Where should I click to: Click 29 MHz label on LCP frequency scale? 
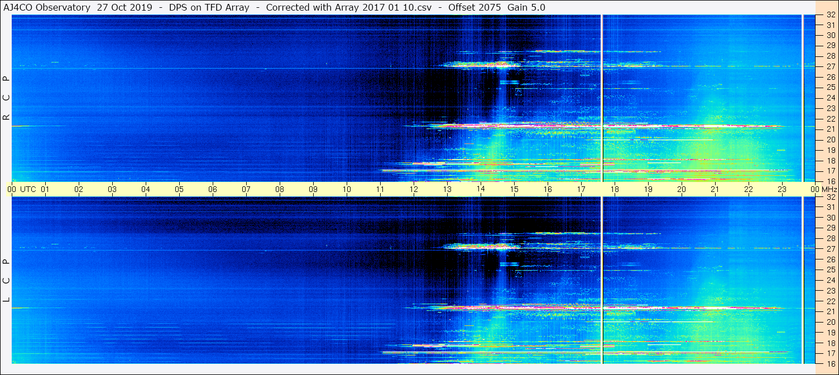click(x=831, y=228)
